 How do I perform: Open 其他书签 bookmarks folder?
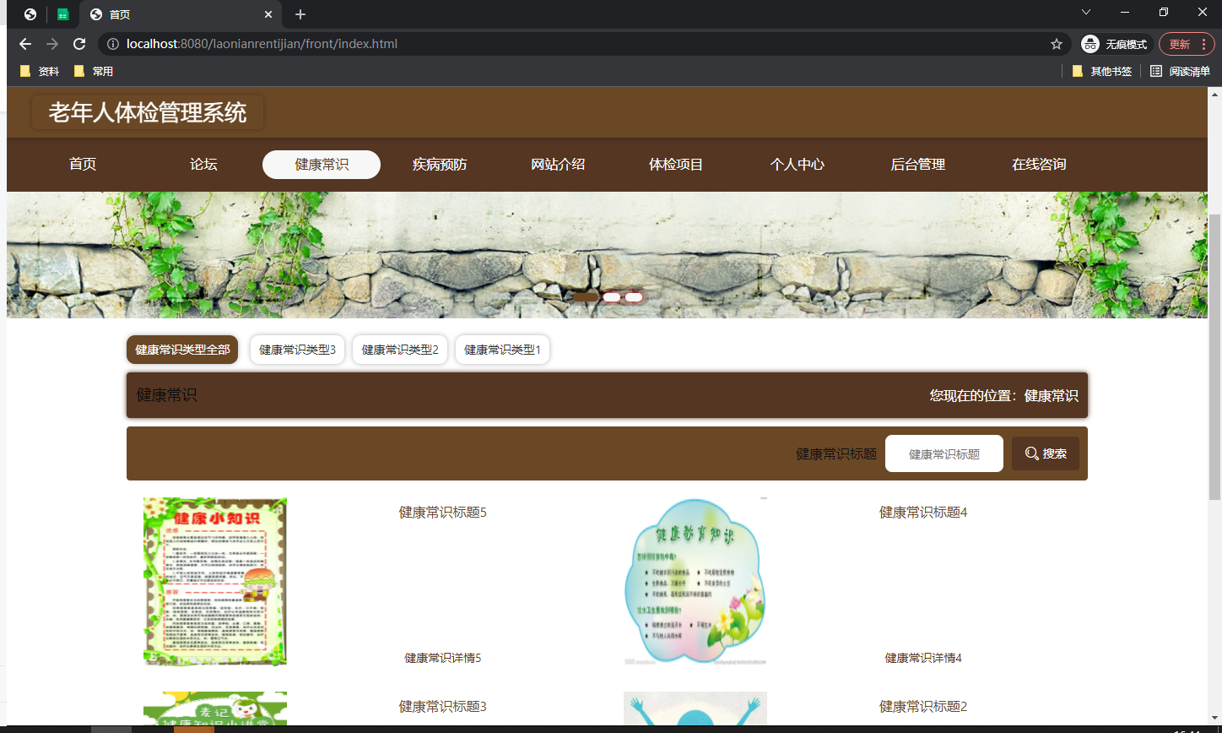1101,71
